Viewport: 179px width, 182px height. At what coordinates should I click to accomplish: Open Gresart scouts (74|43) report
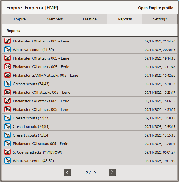[x=90, y=84]
